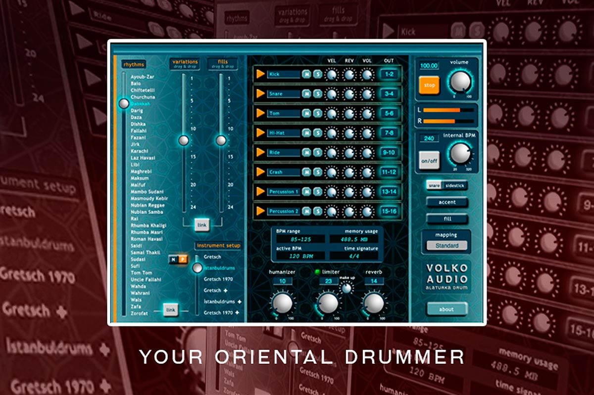
Task: Select the Maksum rhythm
Action: pos(140,178)
